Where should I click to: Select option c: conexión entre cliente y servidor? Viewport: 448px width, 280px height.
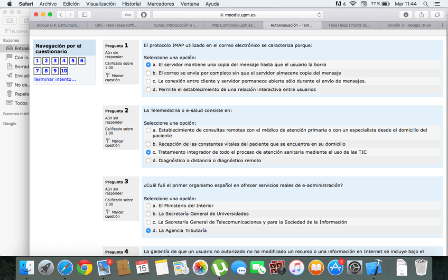tap(148, 81)
